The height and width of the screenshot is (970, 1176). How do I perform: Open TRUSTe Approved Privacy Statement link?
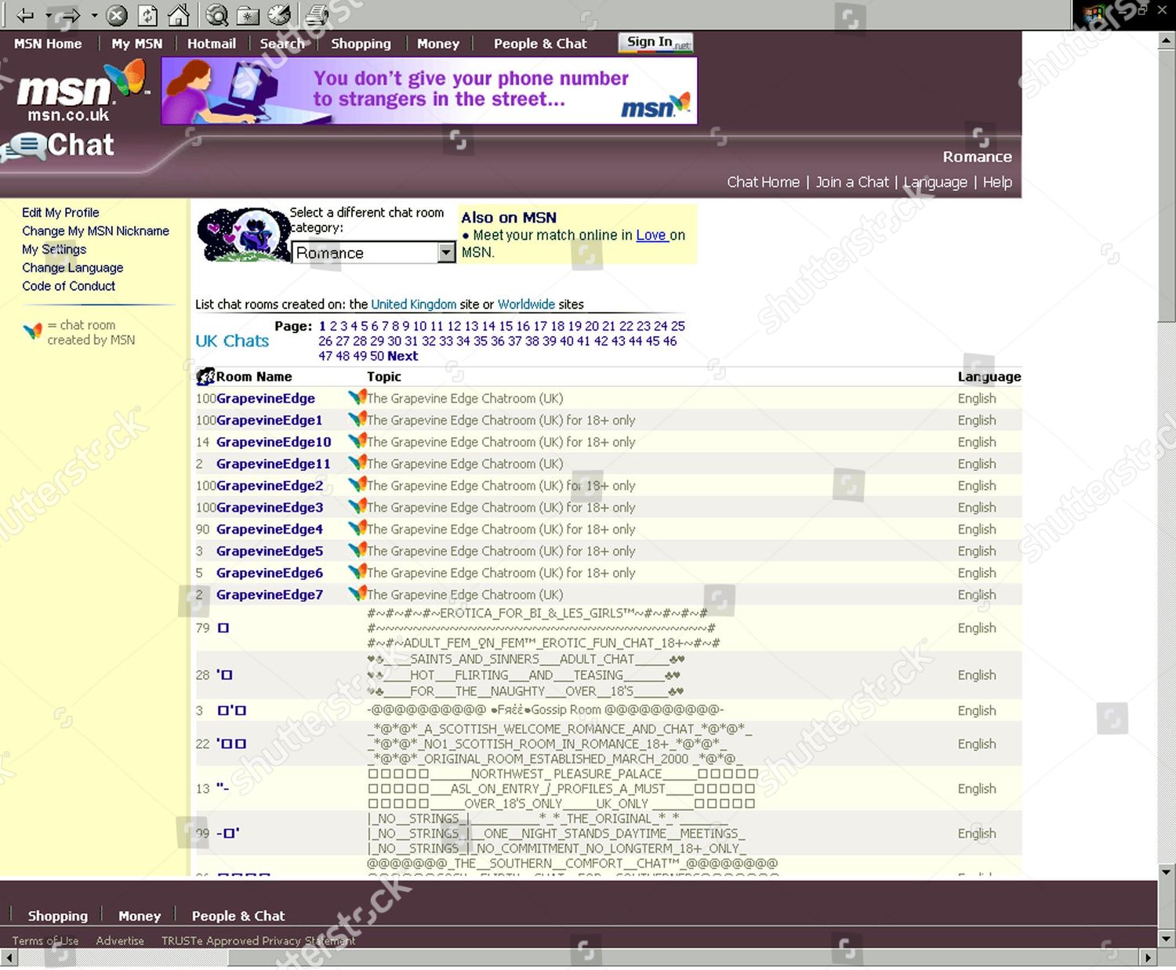coord(259,941)
